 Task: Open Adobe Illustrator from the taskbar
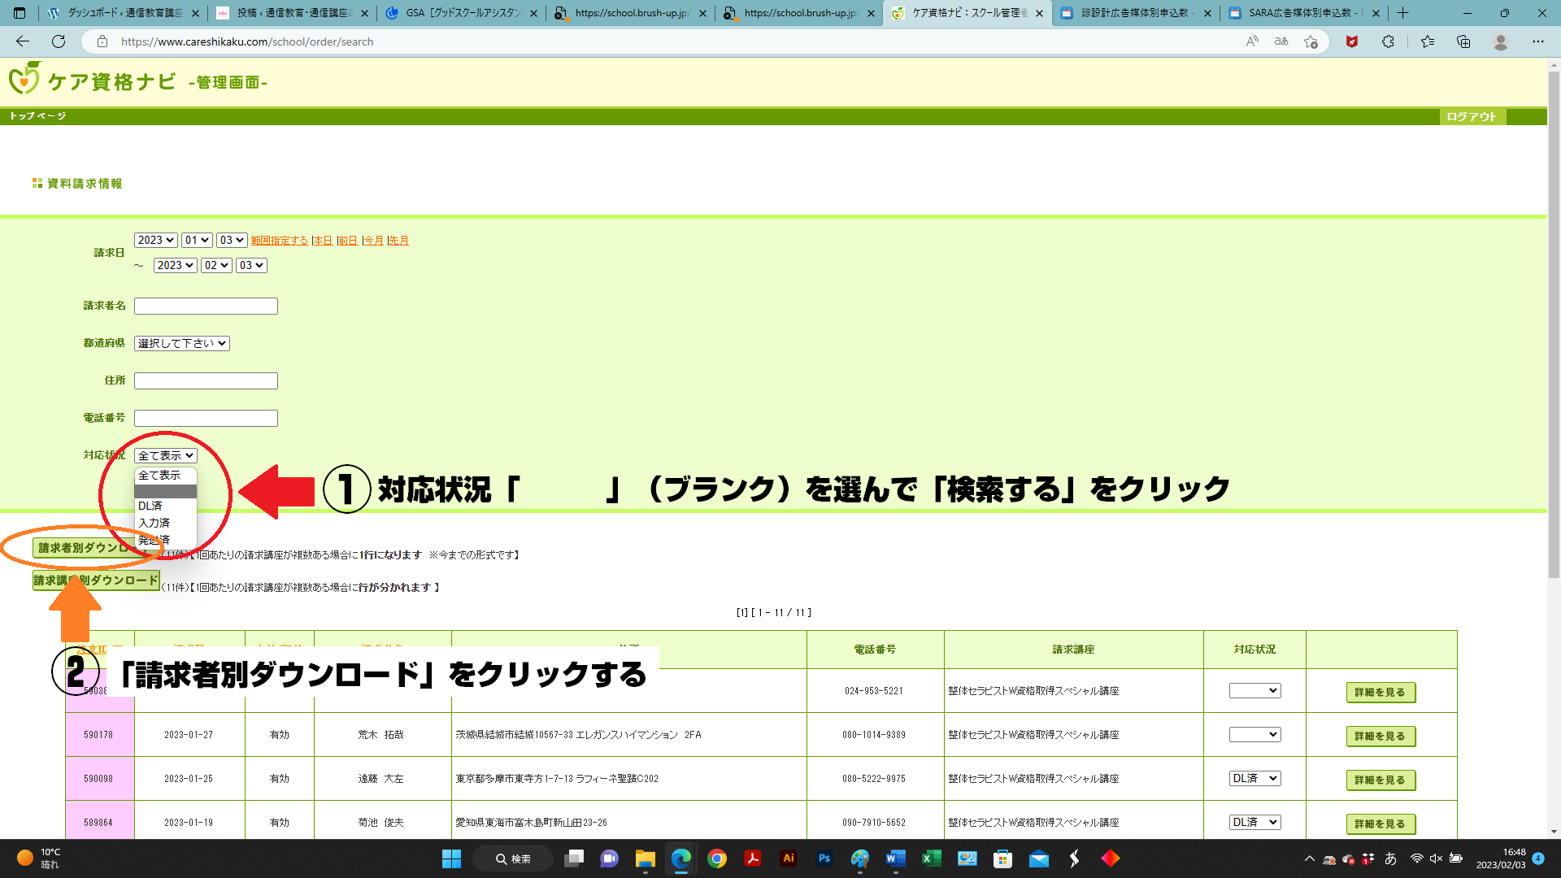(x=788, y=858)
